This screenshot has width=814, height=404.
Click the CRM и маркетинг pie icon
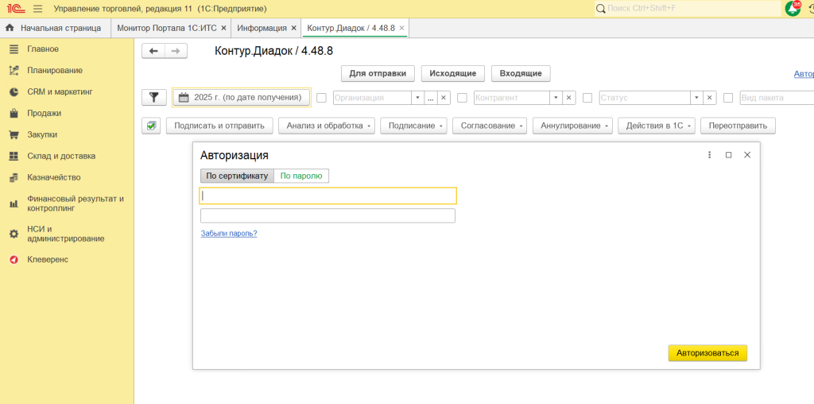click(x=14, y=92)
